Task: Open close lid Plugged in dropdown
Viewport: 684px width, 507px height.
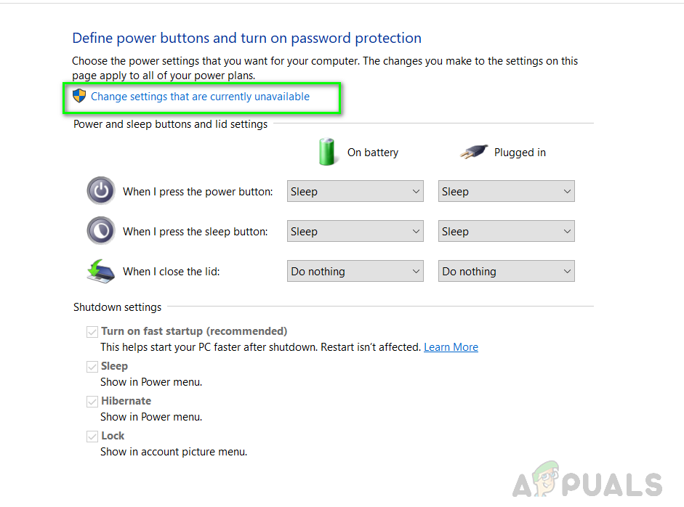Action: click(507, 272)
